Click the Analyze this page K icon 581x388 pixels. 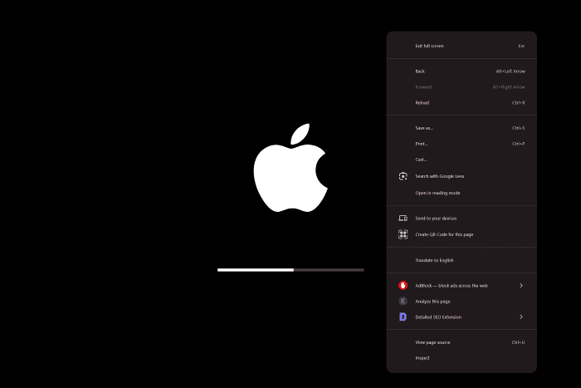click(x=403, y=301)
